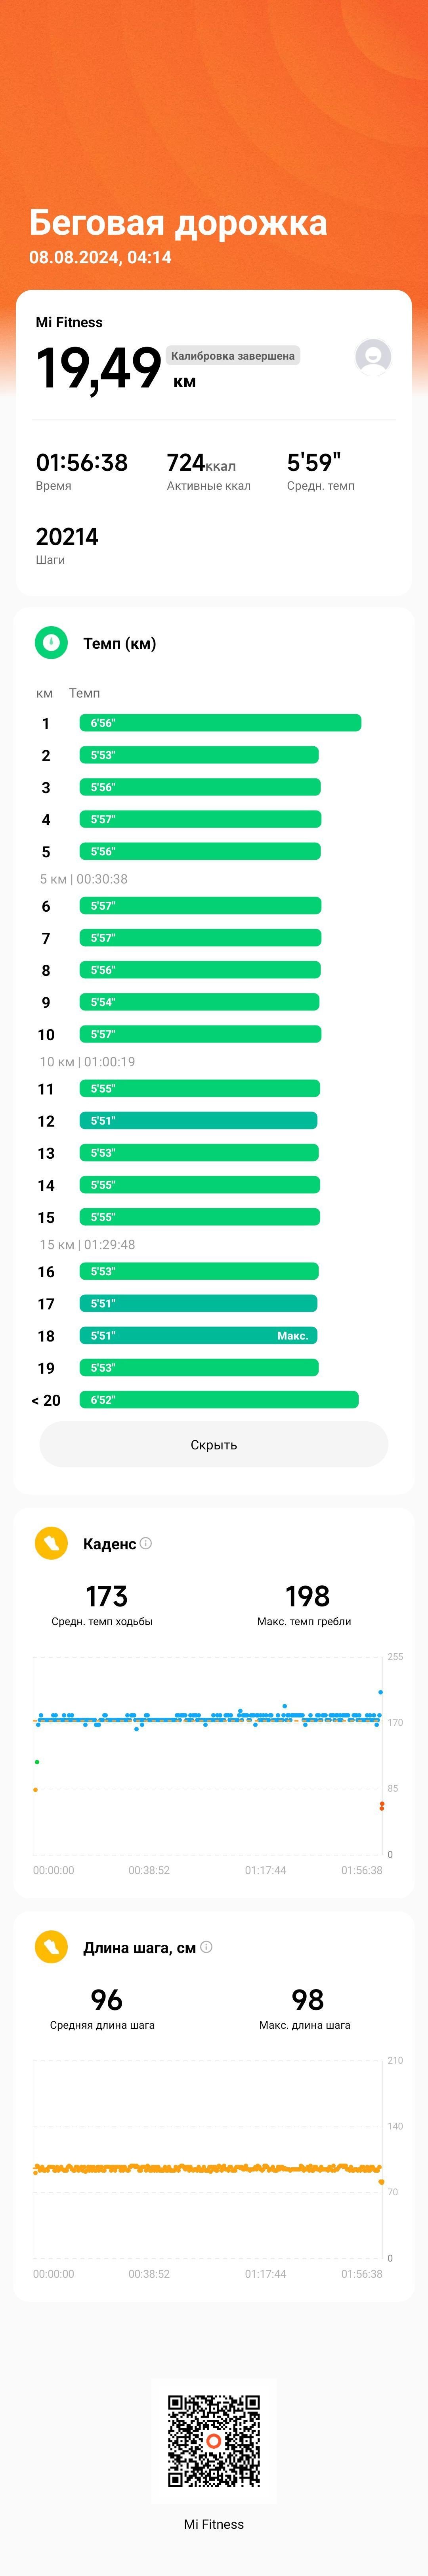Screen dimensions: 428x2576
Task: Open the cadence info icon
Action: click(146, 1543)
